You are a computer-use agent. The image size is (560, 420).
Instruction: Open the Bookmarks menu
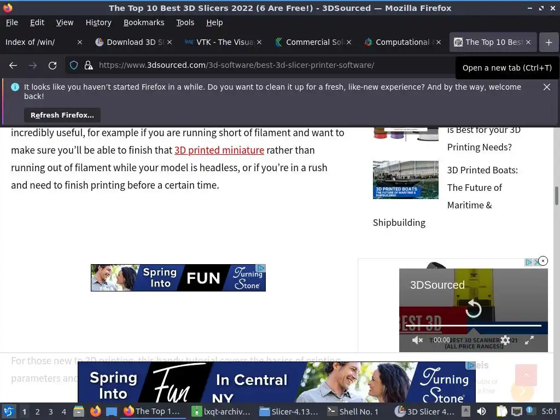(x=144, y=22)
